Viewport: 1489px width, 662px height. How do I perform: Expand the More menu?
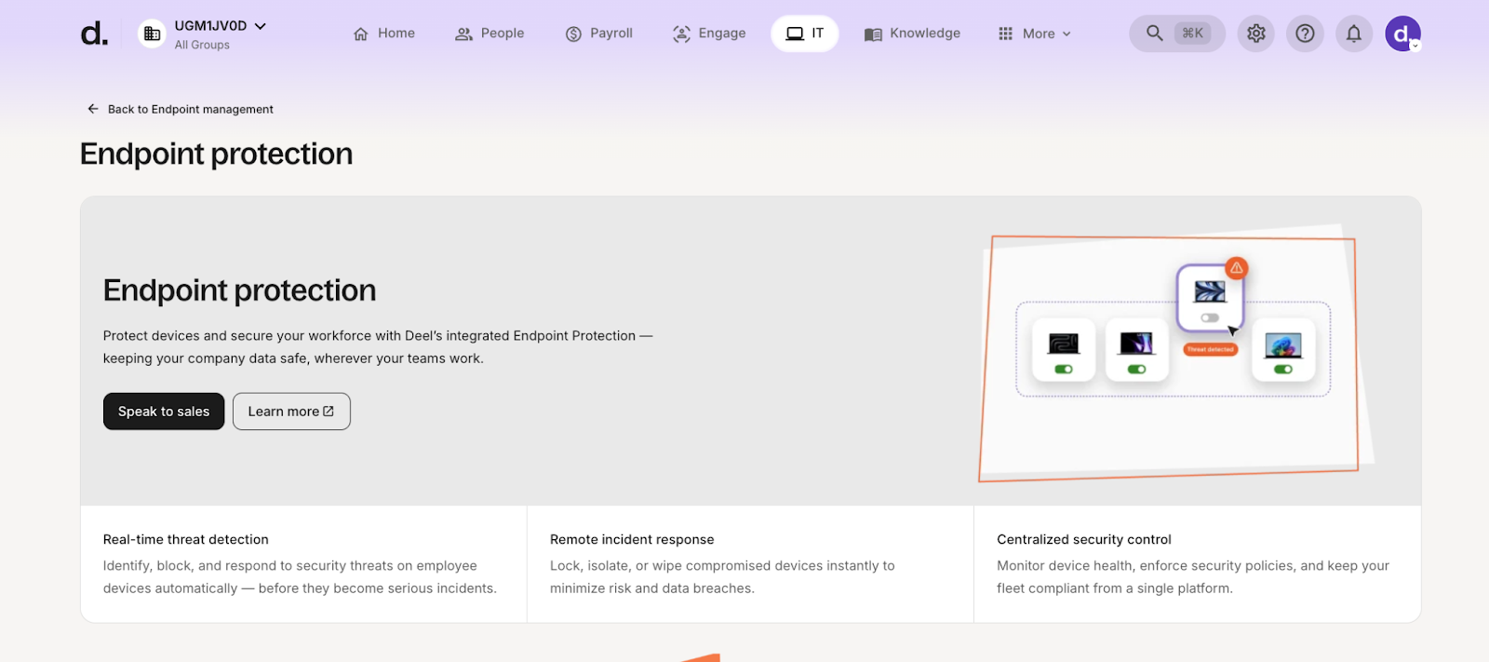(1034, 34)
